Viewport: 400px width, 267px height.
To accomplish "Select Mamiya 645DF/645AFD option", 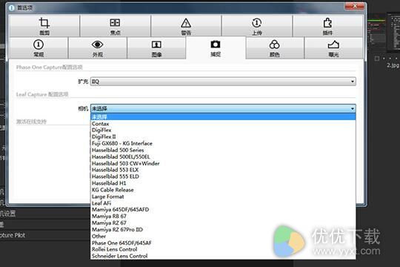I will (x=223, y=209).
